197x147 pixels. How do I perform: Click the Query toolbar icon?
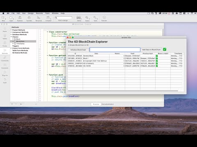(87, 18)
